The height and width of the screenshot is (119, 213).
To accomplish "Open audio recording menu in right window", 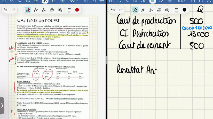I will pos(181,1).
